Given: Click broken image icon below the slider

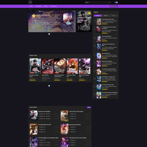Looking at the screenshot, I should [x=49, y=34].
